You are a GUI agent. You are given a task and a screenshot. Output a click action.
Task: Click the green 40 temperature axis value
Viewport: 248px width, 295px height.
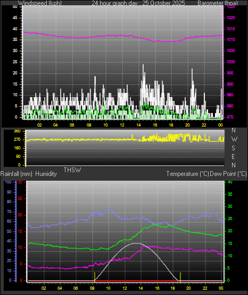(230, 182)
